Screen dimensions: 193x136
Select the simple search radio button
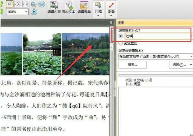(121, 36)
